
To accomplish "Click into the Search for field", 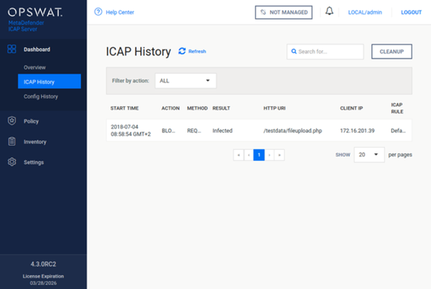I will coord(329,52).
